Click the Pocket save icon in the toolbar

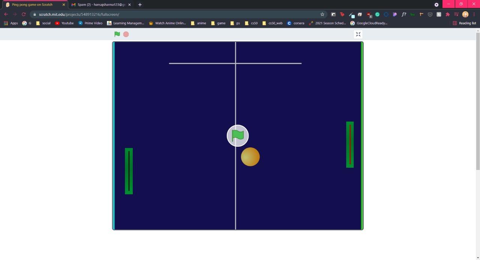(430, 14)
